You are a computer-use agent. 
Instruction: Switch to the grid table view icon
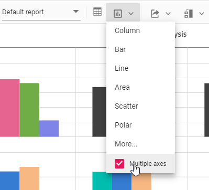(97, 12)
